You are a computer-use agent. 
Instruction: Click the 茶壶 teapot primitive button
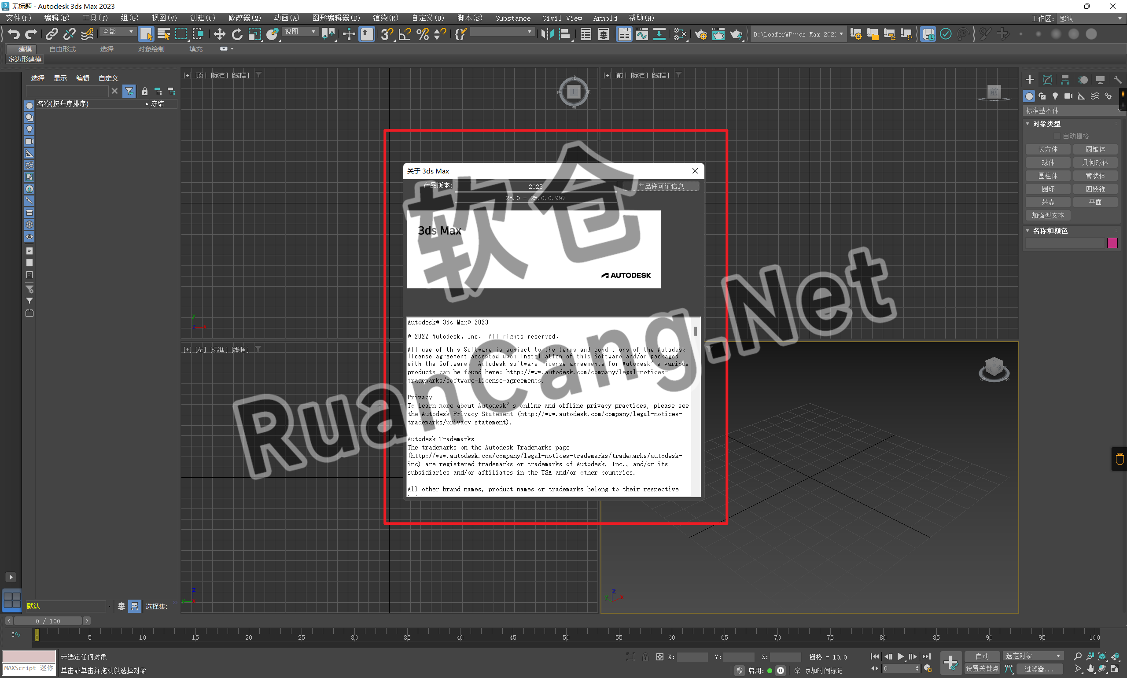coord(1047,202)
